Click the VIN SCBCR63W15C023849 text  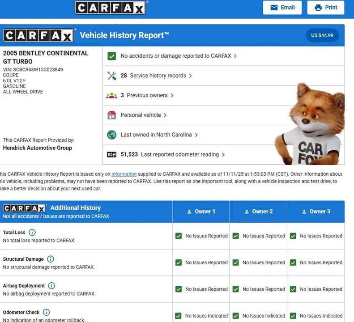[33, 69]
